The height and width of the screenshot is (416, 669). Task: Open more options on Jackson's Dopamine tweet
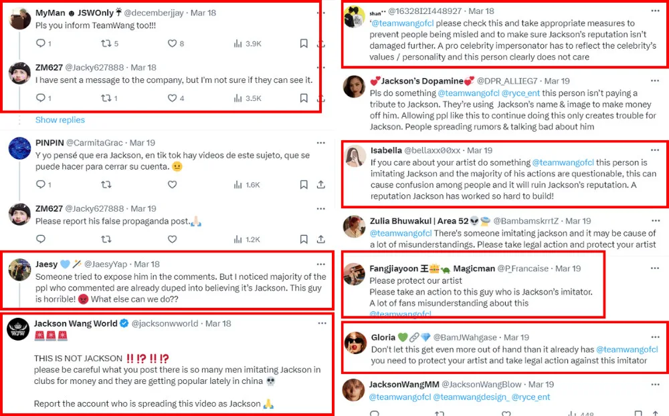[656, 81]
